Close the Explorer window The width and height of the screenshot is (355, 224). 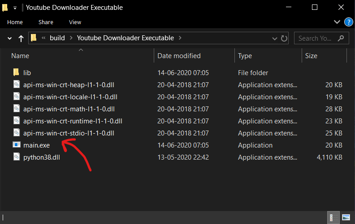(x=341, y=7)
